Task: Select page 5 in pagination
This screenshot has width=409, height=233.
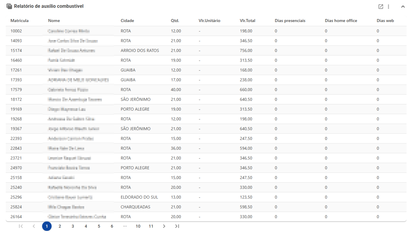Action: click(99, 226)
